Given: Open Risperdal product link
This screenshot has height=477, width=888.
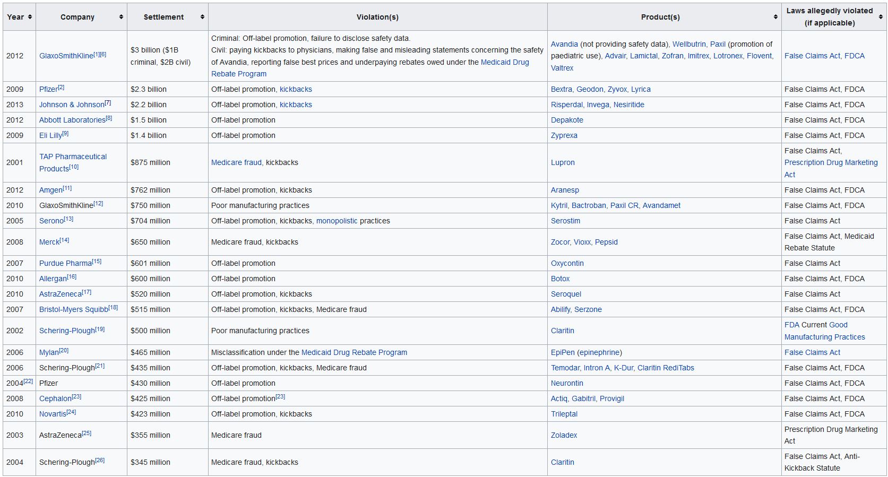Looking at the screenshot, I should pos(566,105).
